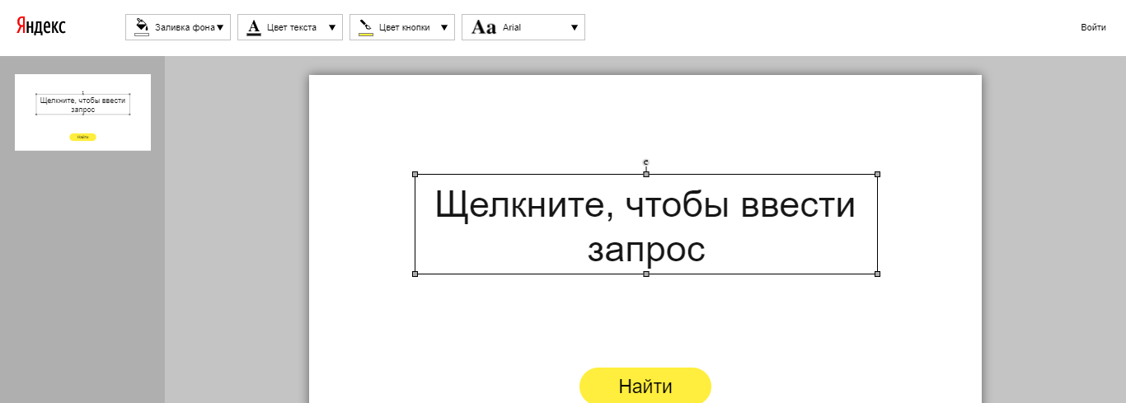This screenshot has width=1126, height=403.
Task: Expand the Цвет текста dropdown arrow
Action: pos(332,27)
